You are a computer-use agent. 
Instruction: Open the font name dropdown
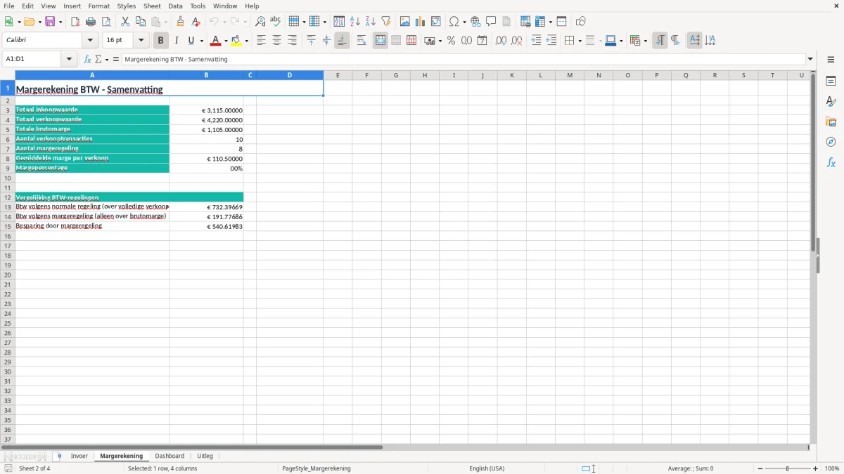(90, 41)
